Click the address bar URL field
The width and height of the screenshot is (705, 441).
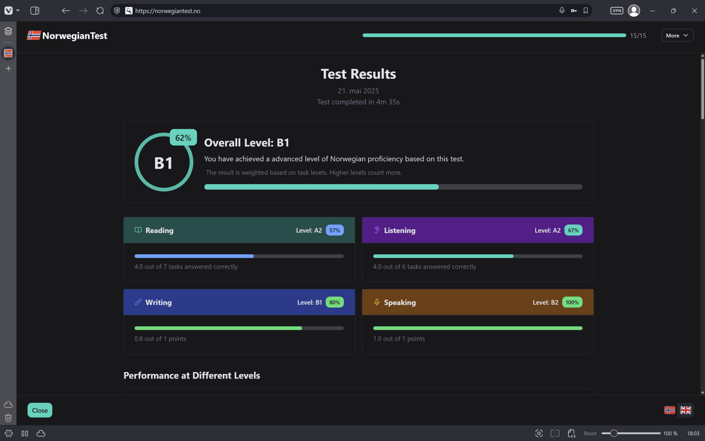[x=344, y=11]
